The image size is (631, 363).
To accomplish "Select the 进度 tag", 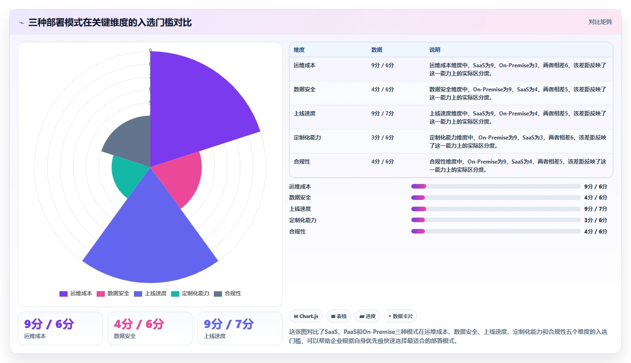I will click(367, 316).
